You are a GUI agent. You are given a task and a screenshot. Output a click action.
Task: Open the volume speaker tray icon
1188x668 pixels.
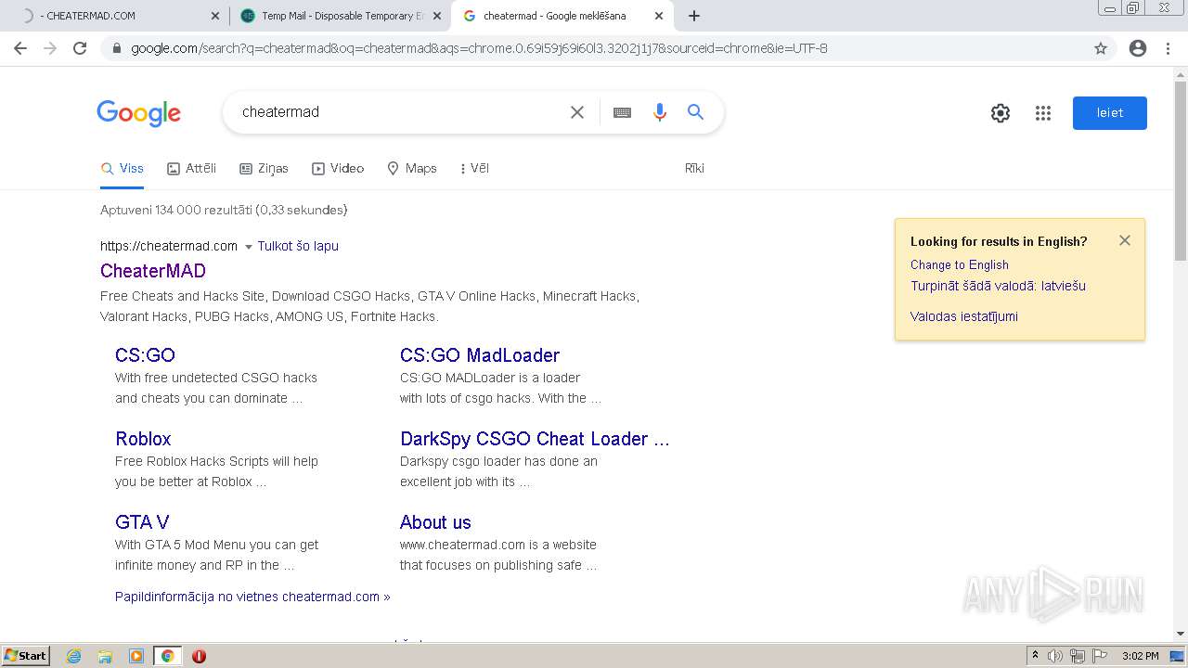coord(1055,656)
